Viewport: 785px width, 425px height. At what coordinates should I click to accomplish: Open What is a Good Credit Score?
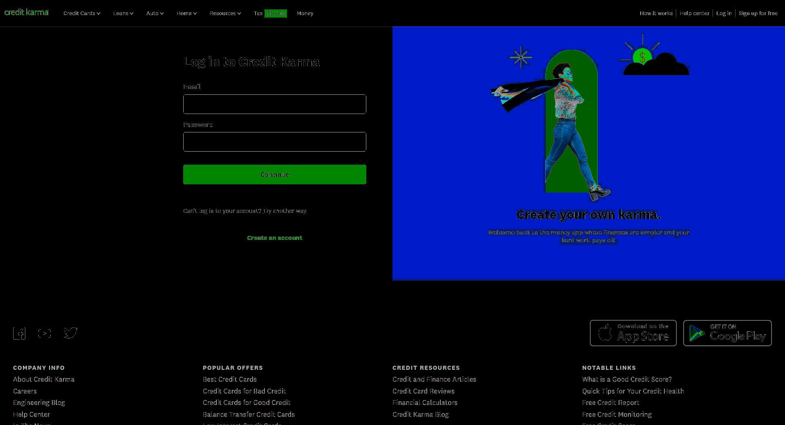(627, 379)
